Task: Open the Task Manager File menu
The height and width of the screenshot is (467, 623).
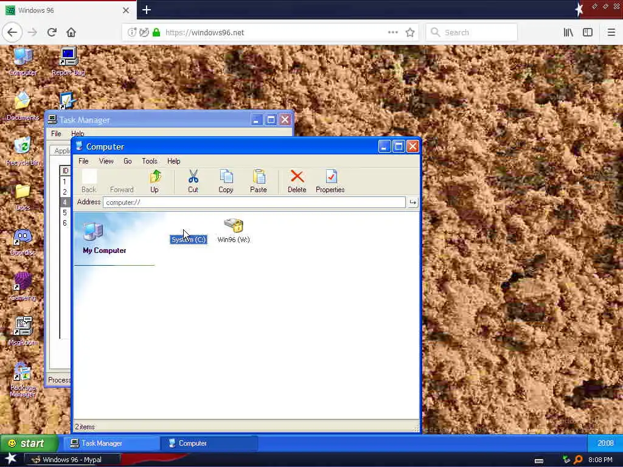Action: pos(56,134)
